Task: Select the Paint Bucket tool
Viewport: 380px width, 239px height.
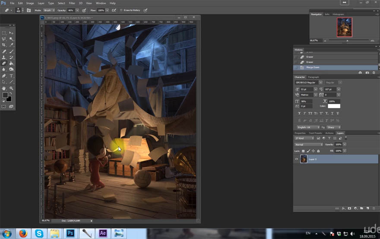Action: [x=11, y=64]
